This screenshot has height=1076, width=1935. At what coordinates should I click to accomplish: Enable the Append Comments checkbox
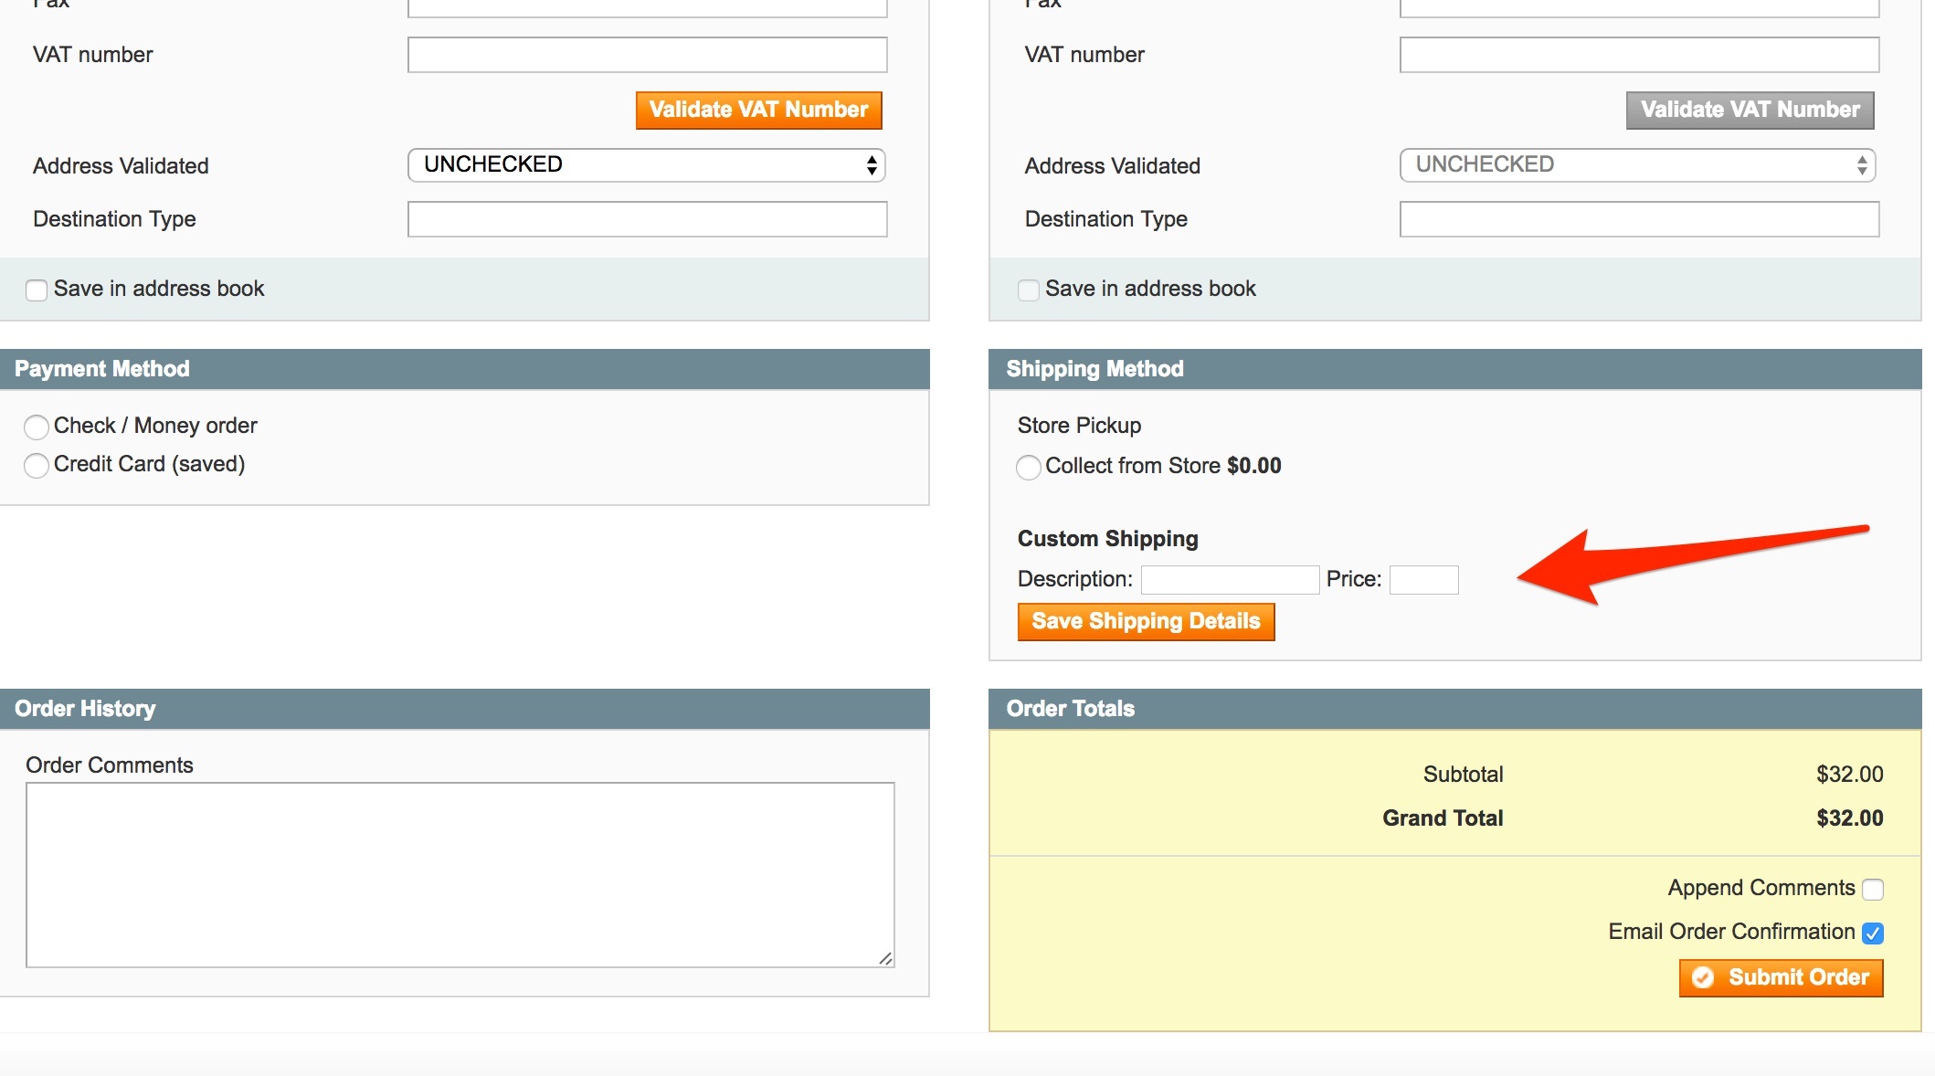click(1873, 890)
